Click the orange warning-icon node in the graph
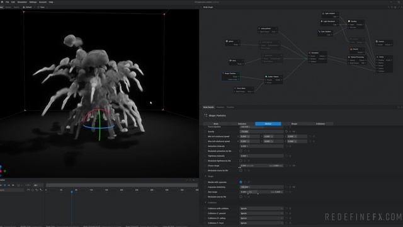 351,49
